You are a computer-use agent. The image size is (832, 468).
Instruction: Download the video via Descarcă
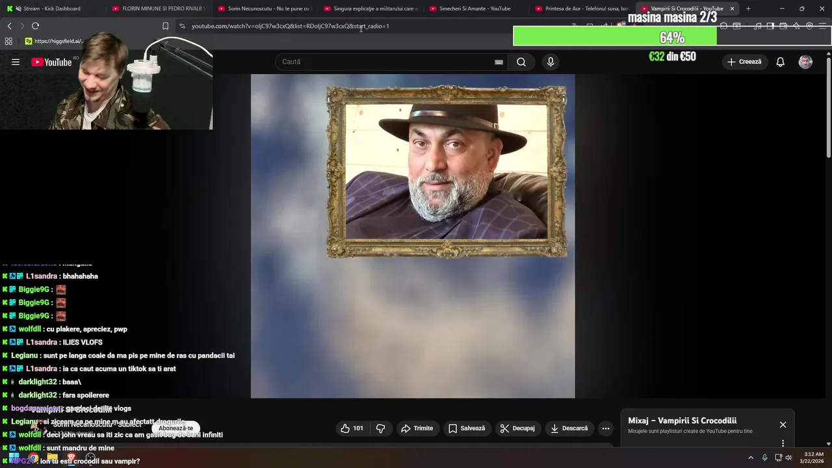pyautogui.click(x=569, y=428)
